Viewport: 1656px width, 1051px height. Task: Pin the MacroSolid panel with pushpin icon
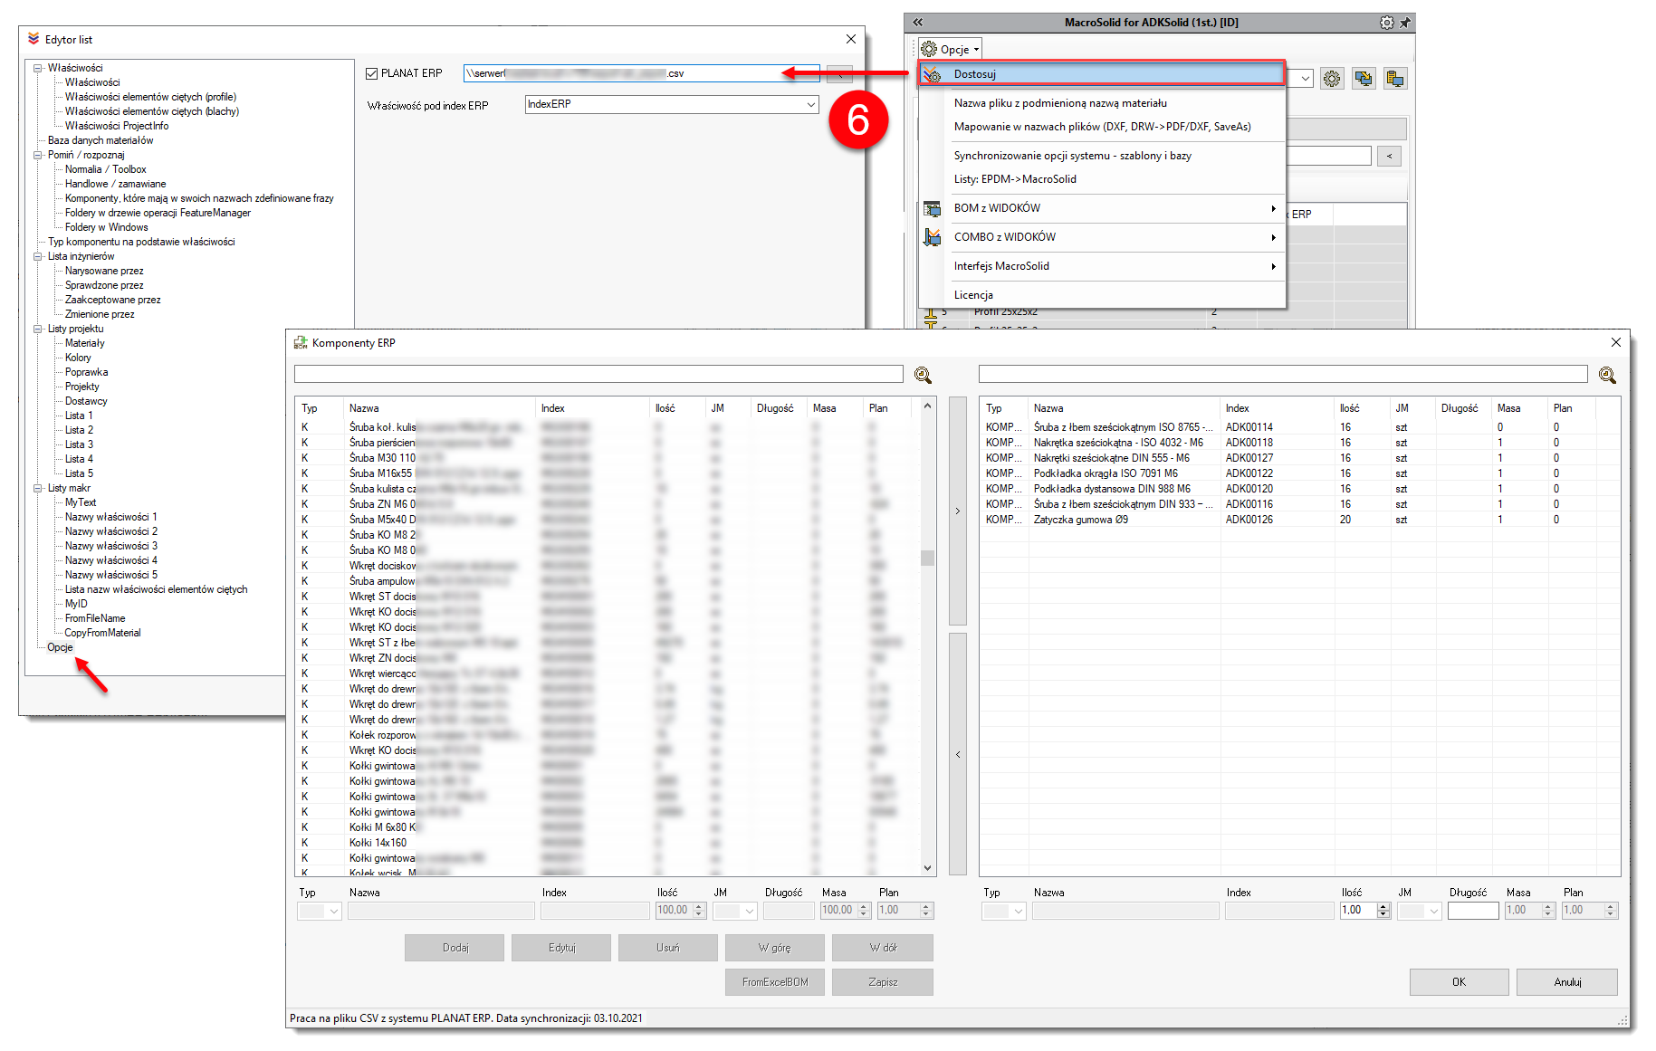click(x=1404, y=23)
